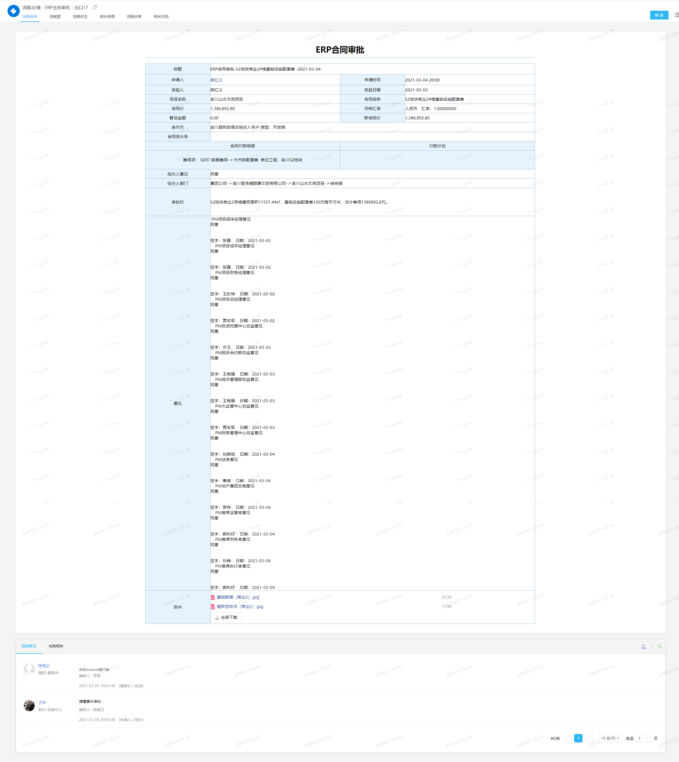The width and height of the screenshot is (679, 762).
Task: Click the 缴款告知书（商业2）.jpg file icon
Action: 213,607
